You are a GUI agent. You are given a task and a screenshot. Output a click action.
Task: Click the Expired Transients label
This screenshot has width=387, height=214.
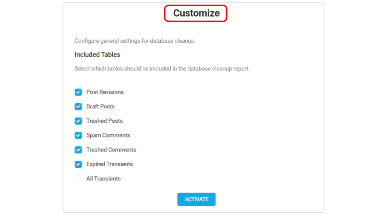coord(109,164)
